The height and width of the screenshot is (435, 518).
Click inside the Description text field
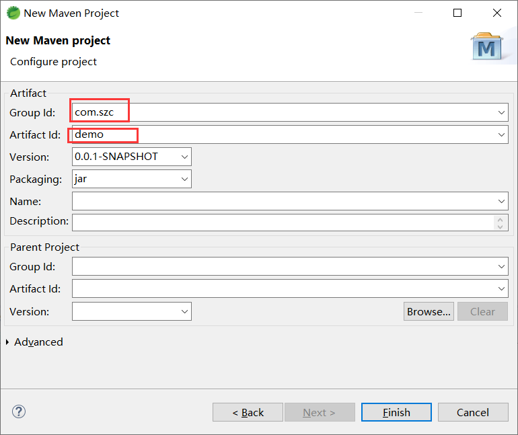point(283,222)
